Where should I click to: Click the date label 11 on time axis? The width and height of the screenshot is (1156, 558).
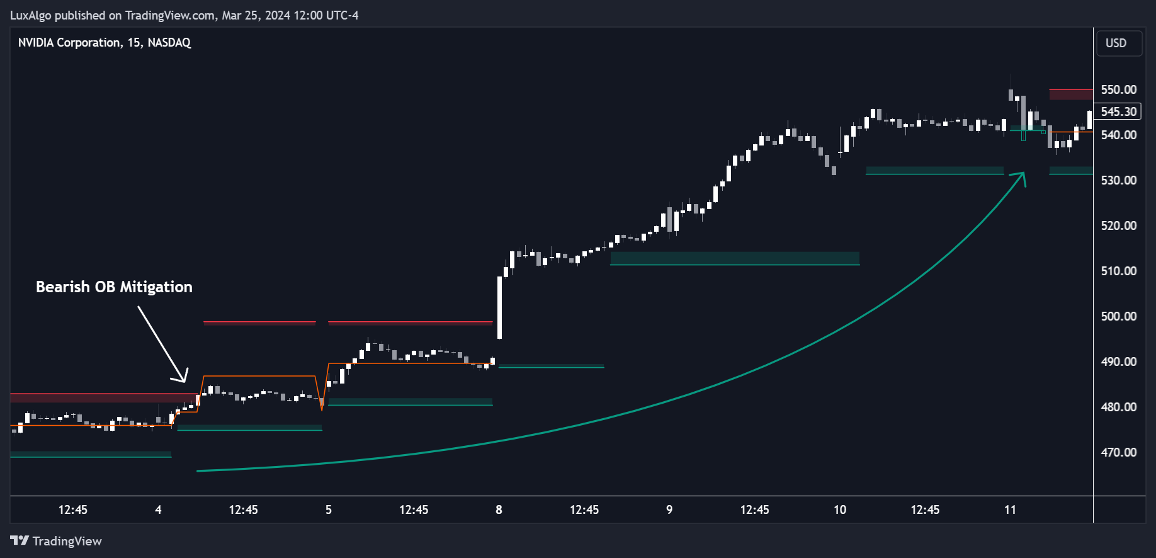(1010, 510)
